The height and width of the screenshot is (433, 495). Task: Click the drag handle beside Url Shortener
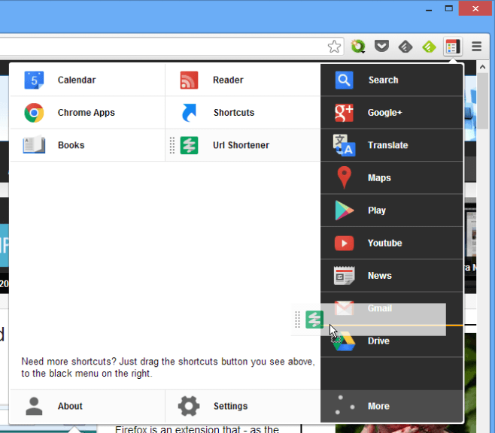click(172, 145)
